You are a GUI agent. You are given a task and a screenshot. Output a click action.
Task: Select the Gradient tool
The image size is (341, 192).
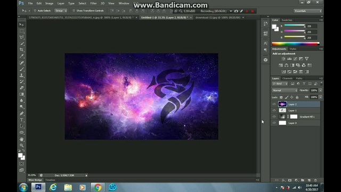pyautogui.click(x=22, y=94)
